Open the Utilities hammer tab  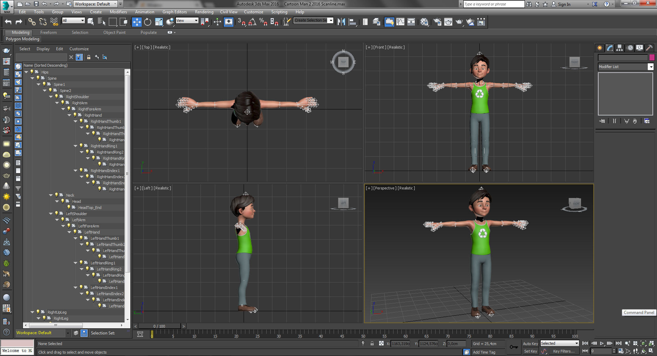pyautogui.click(x=649, y=48)
